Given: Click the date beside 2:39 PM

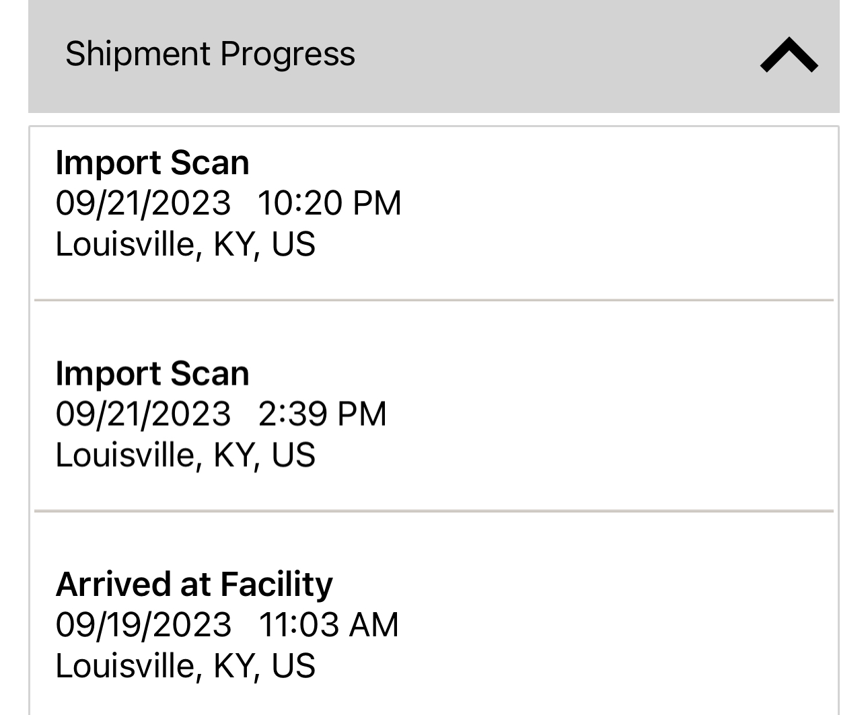Looking at the screenshot, I should [x=143, y=414].
